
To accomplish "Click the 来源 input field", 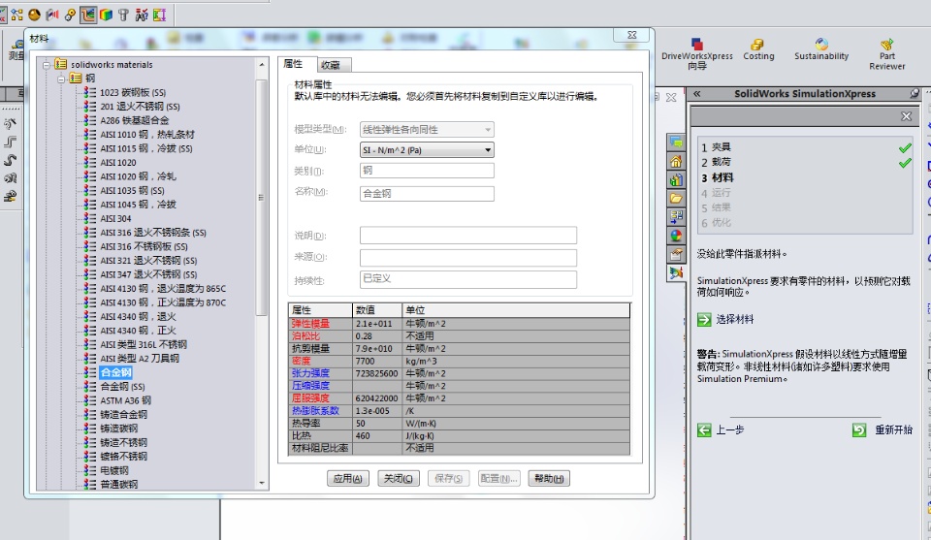I will [x=467, y=257].
